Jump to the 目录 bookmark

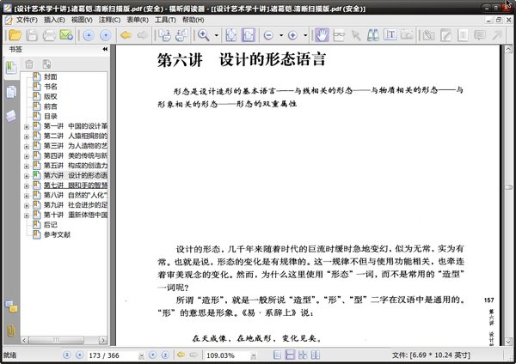click(51, 116)
